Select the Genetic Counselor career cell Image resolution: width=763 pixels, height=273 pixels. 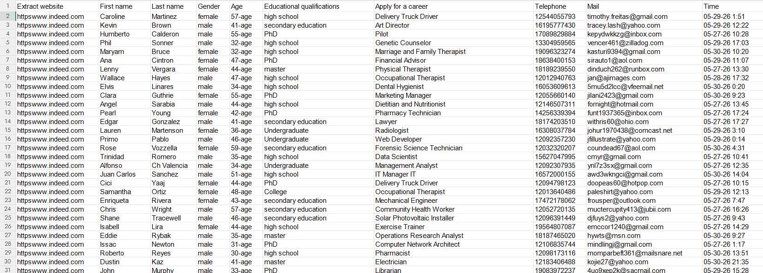point(453,42)
